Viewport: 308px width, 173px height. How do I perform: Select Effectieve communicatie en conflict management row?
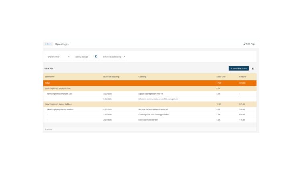click(x=158, y=99)
